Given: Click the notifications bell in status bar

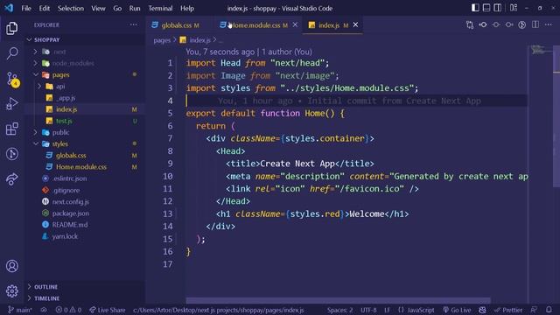Looking at the screenshot, I should [549, 310].
